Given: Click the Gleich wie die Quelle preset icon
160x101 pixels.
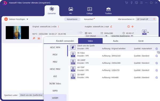Looking at the screenshot, I should (x=73, y=47).
